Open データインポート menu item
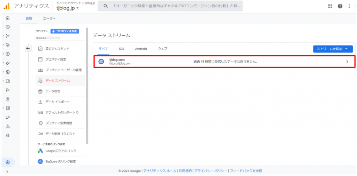The image size is (357, 176). coord(60,102)
